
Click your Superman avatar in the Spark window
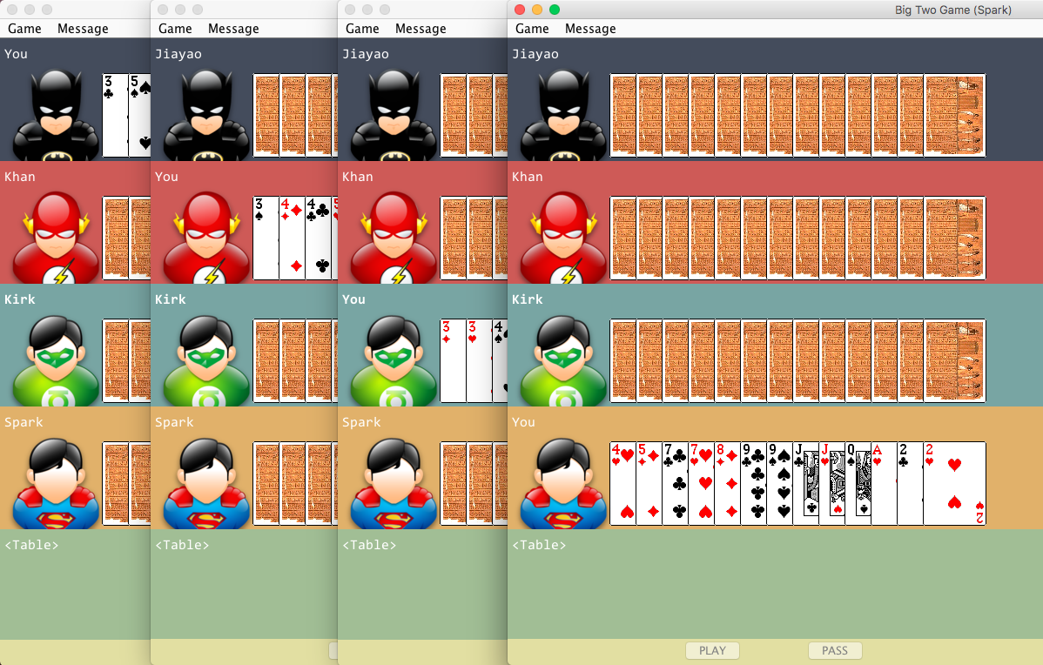click(x=563, y=483)
